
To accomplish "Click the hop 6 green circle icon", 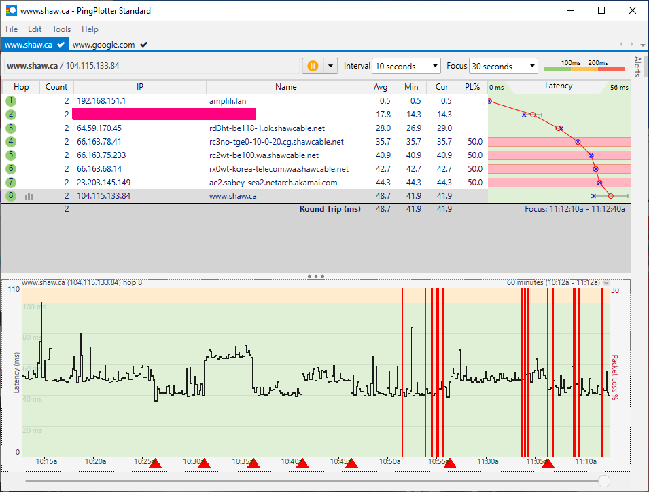I will click(11, 169).
